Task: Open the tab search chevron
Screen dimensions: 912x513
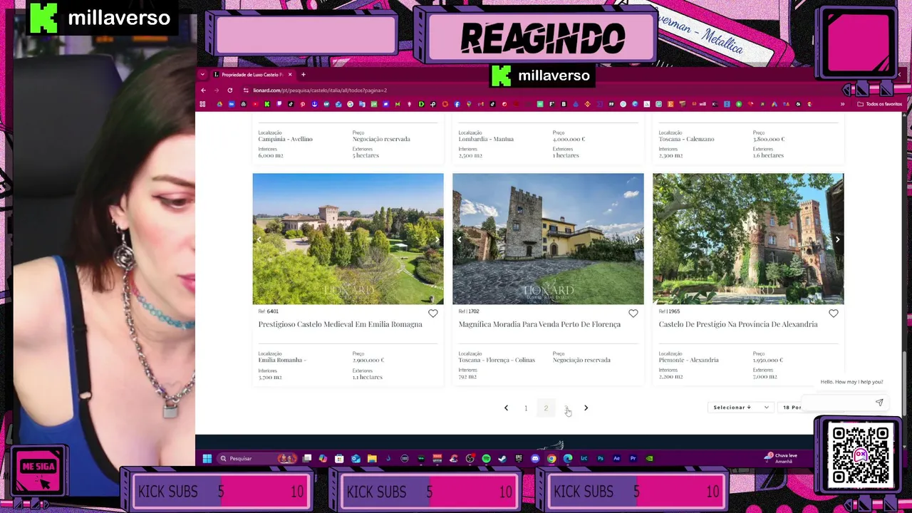Action: click(x=202, y=75)
